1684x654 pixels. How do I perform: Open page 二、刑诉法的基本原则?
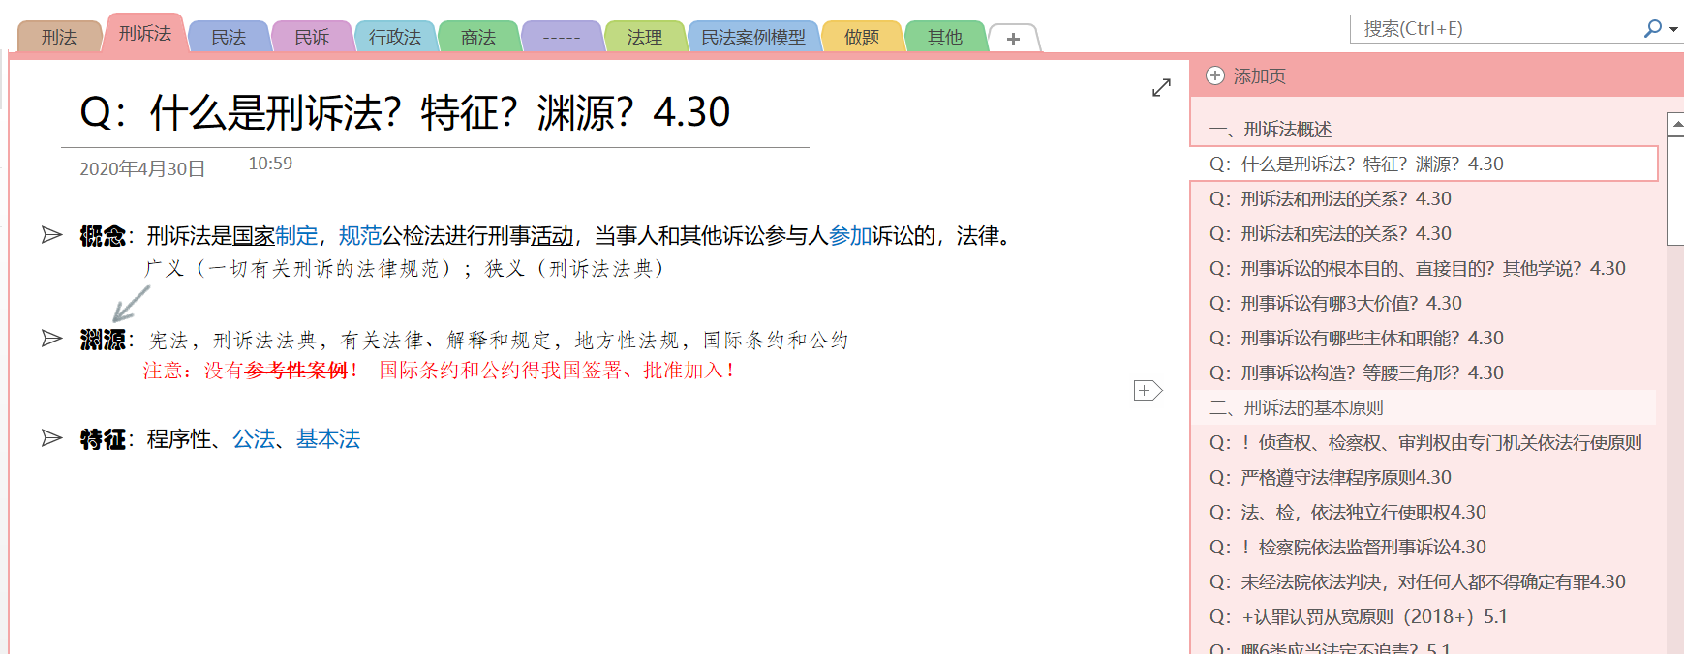[x=1424, y=407]
